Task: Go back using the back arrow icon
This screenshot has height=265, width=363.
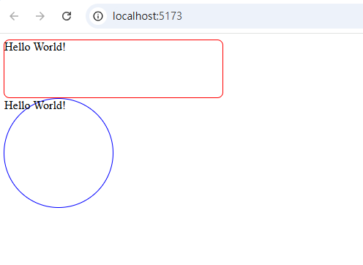Action: click(x=14, y=16)
